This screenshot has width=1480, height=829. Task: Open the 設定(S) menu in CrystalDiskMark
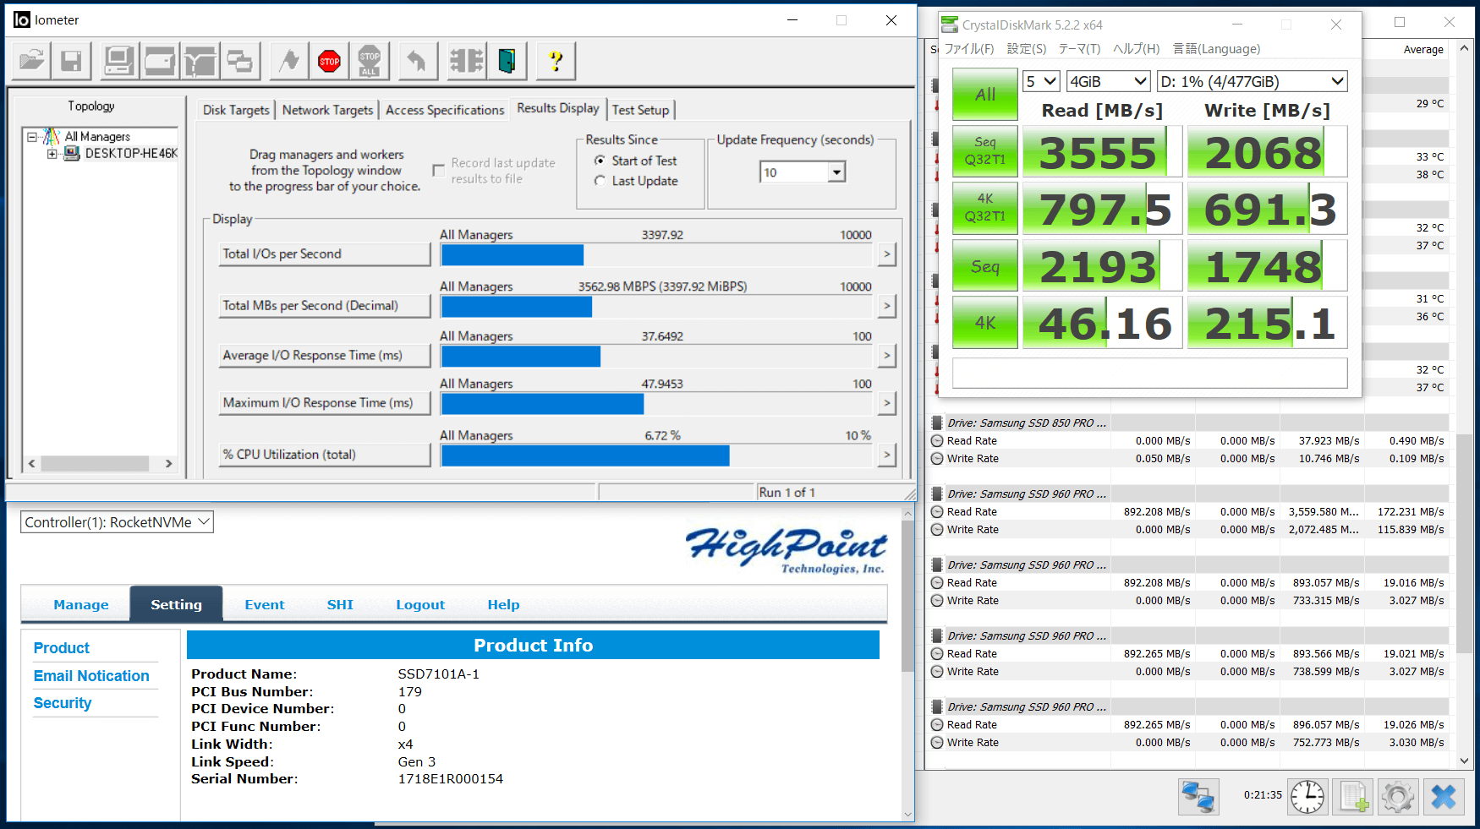(x=1027, y=49)
